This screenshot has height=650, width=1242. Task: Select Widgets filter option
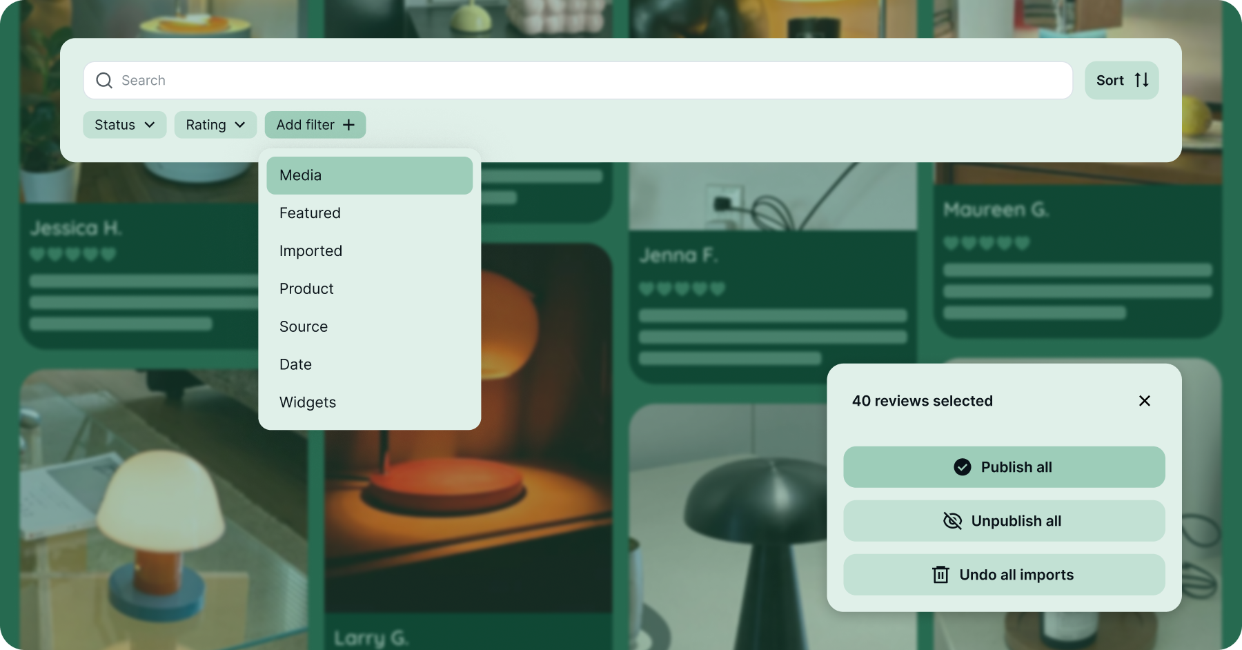370,403
